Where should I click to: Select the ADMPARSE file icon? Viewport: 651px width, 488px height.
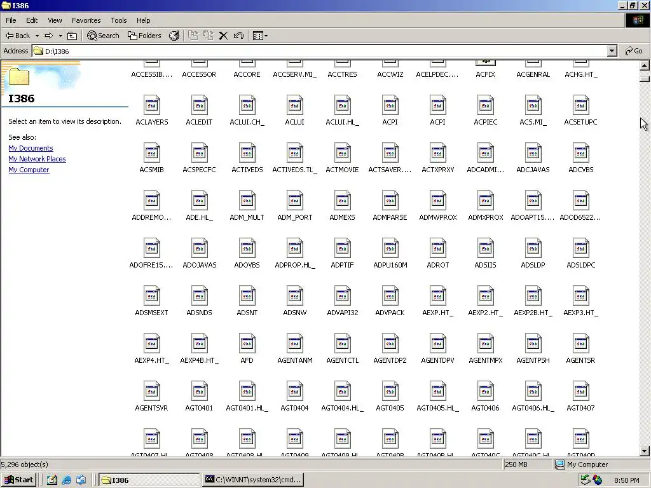pos(390,201)
